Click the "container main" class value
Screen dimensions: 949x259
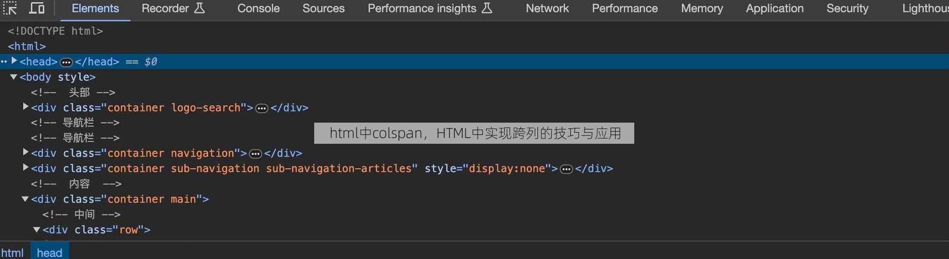[152, 199]
